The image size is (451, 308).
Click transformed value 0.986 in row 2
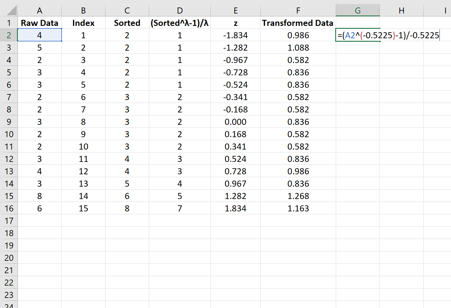[x=298, y=35]
